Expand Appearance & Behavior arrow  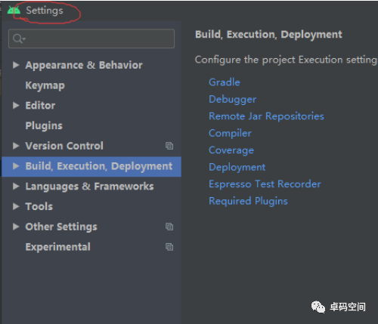pos(16,65)
